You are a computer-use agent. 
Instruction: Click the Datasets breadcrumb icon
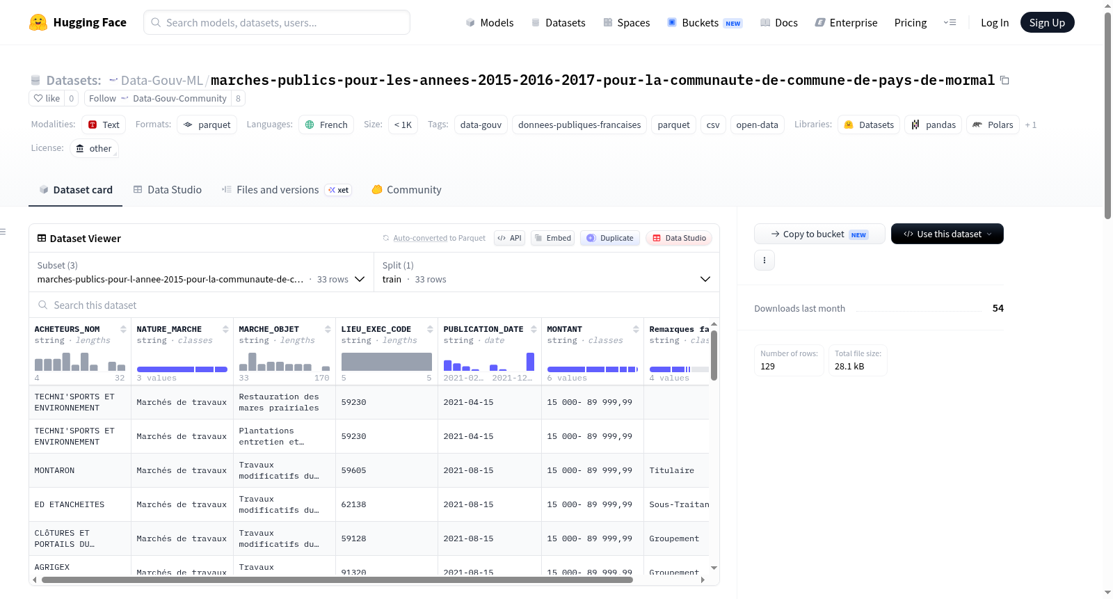point(35,80)
